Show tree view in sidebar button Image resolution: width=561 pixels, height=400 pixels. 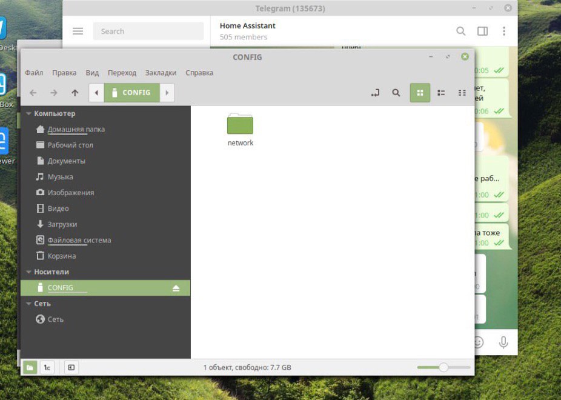coord(47,367)
